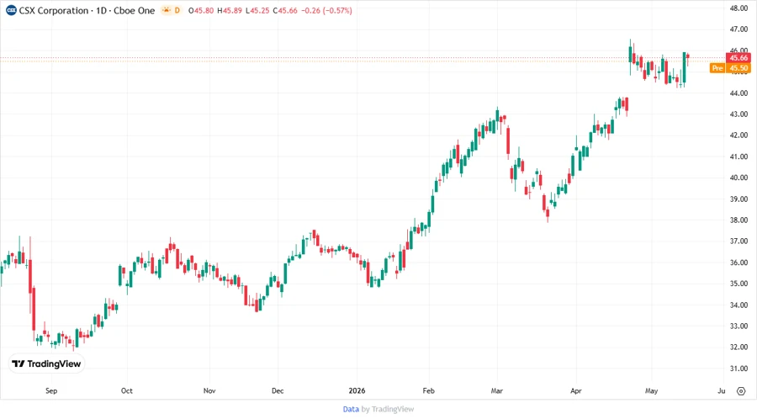Click the orange D data badge
Viewport: 757px width, 419px height.
[x=177, y=10]
